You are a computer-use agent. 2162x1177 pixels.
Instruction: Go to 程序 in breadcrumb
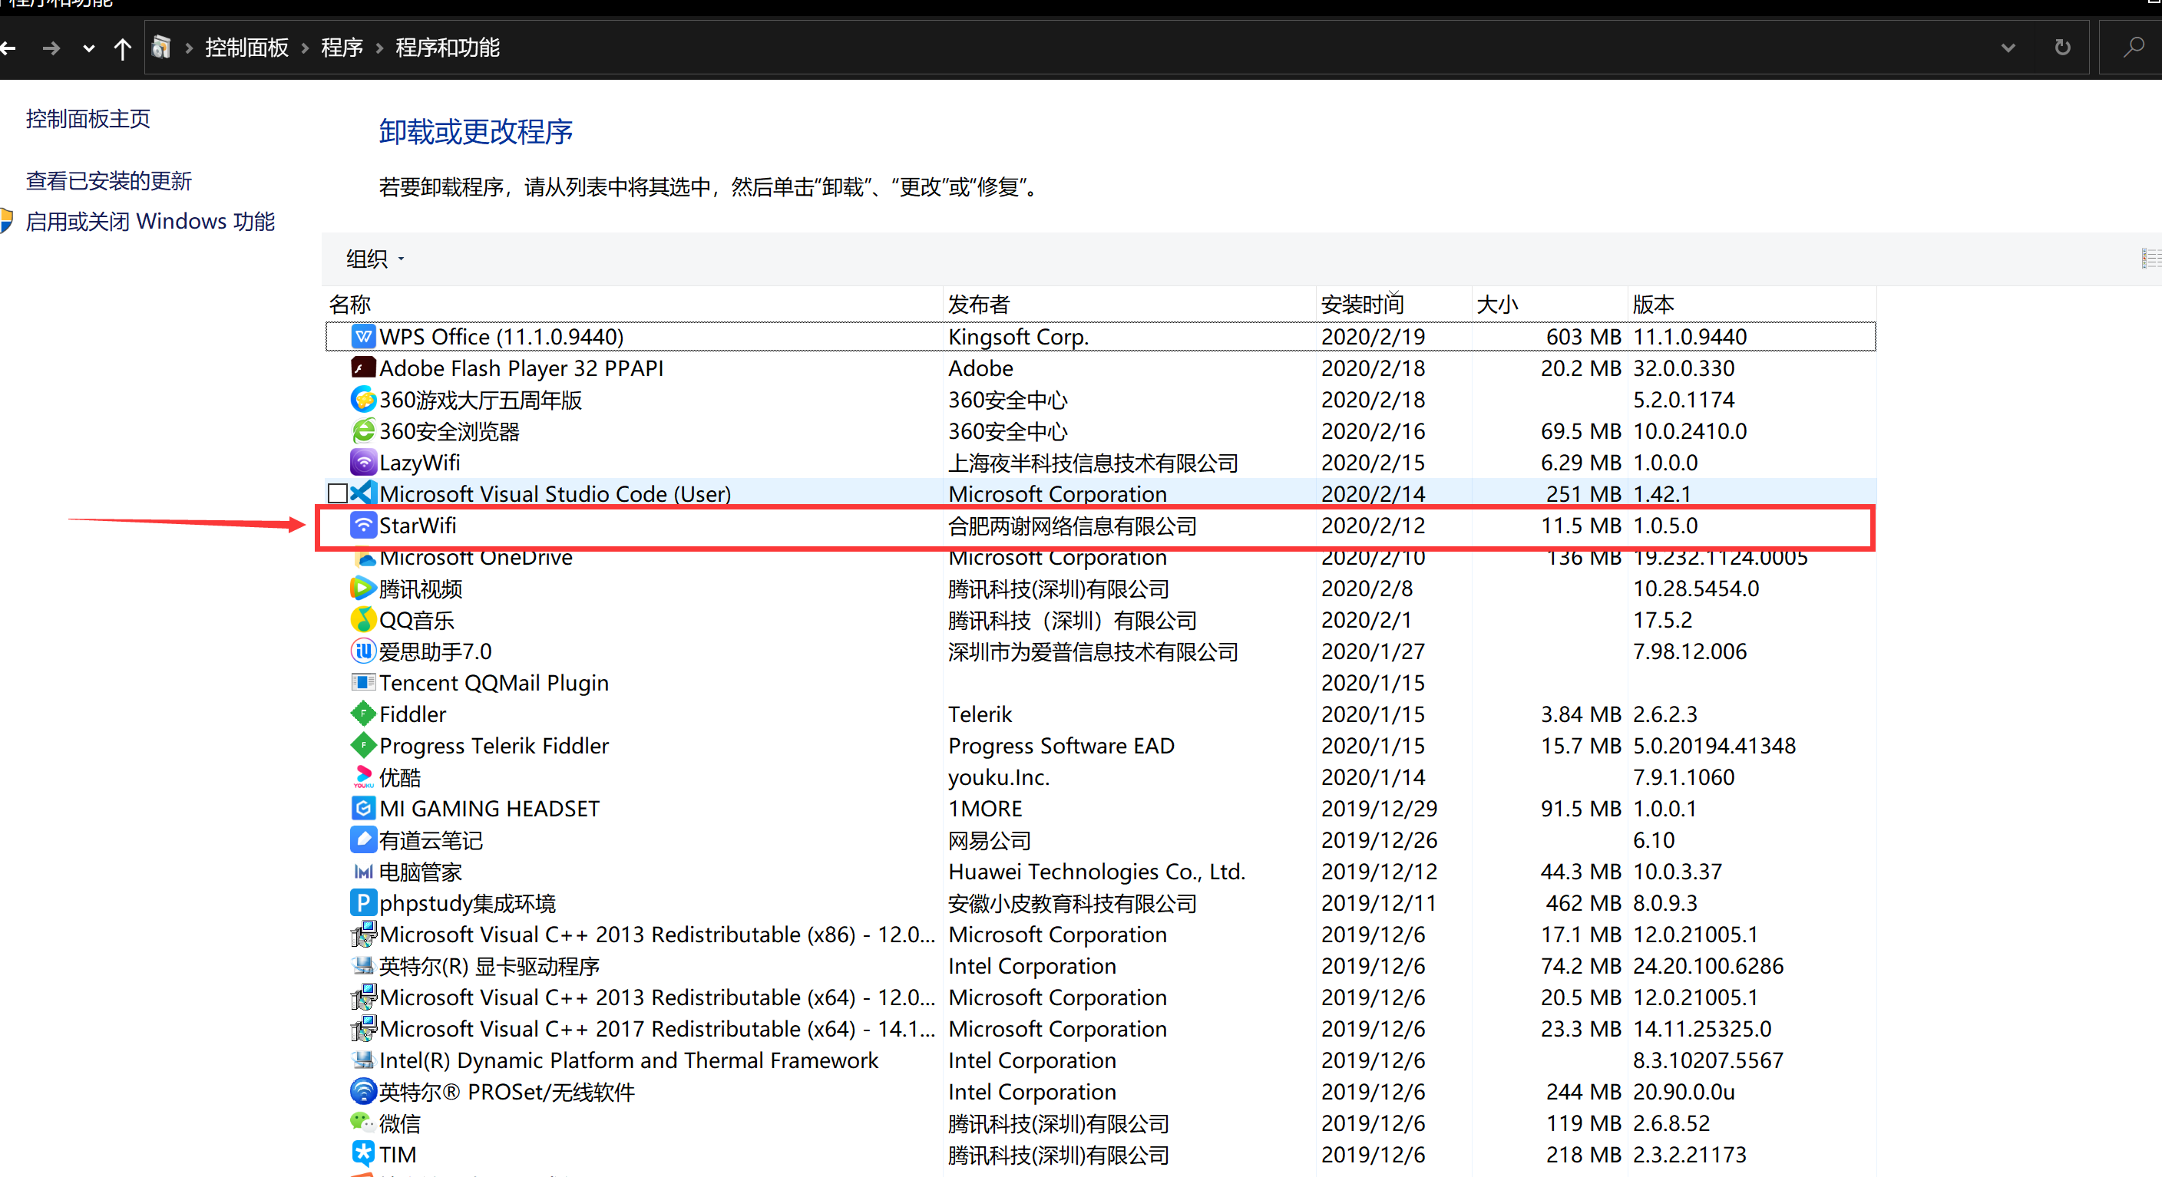[342, 48]
